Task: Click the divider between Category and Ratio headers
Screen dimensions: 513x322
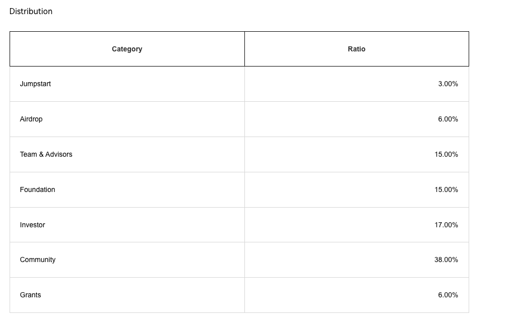Action: (244, 49)
